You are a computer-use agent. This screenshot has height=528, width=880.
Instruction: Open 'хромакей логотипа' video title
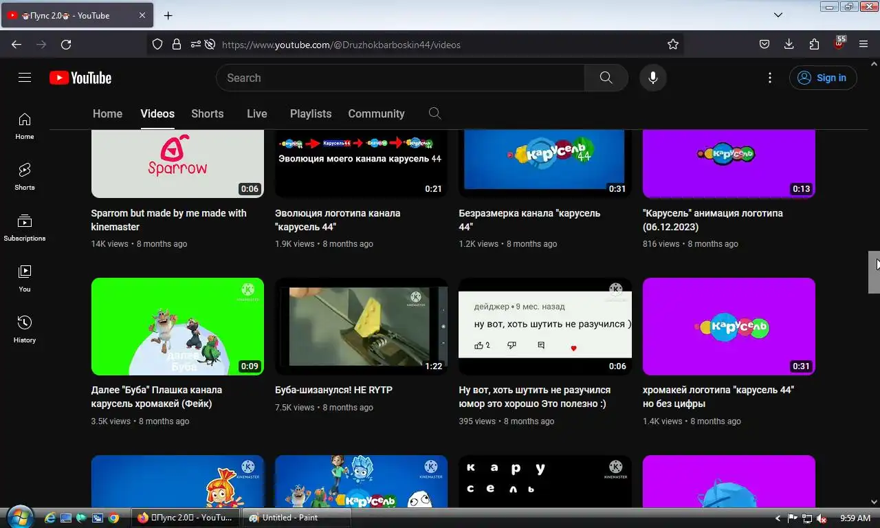[x=718, y=397]
